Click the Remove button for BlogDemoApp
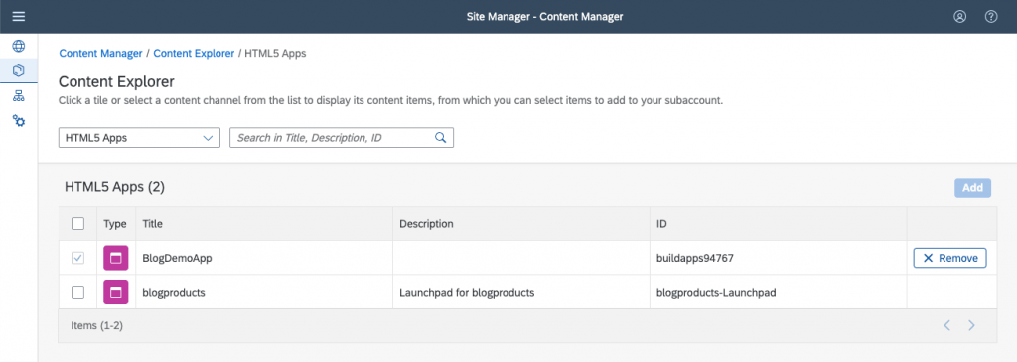Screen dimensions: 1017x362 point(950,258)
